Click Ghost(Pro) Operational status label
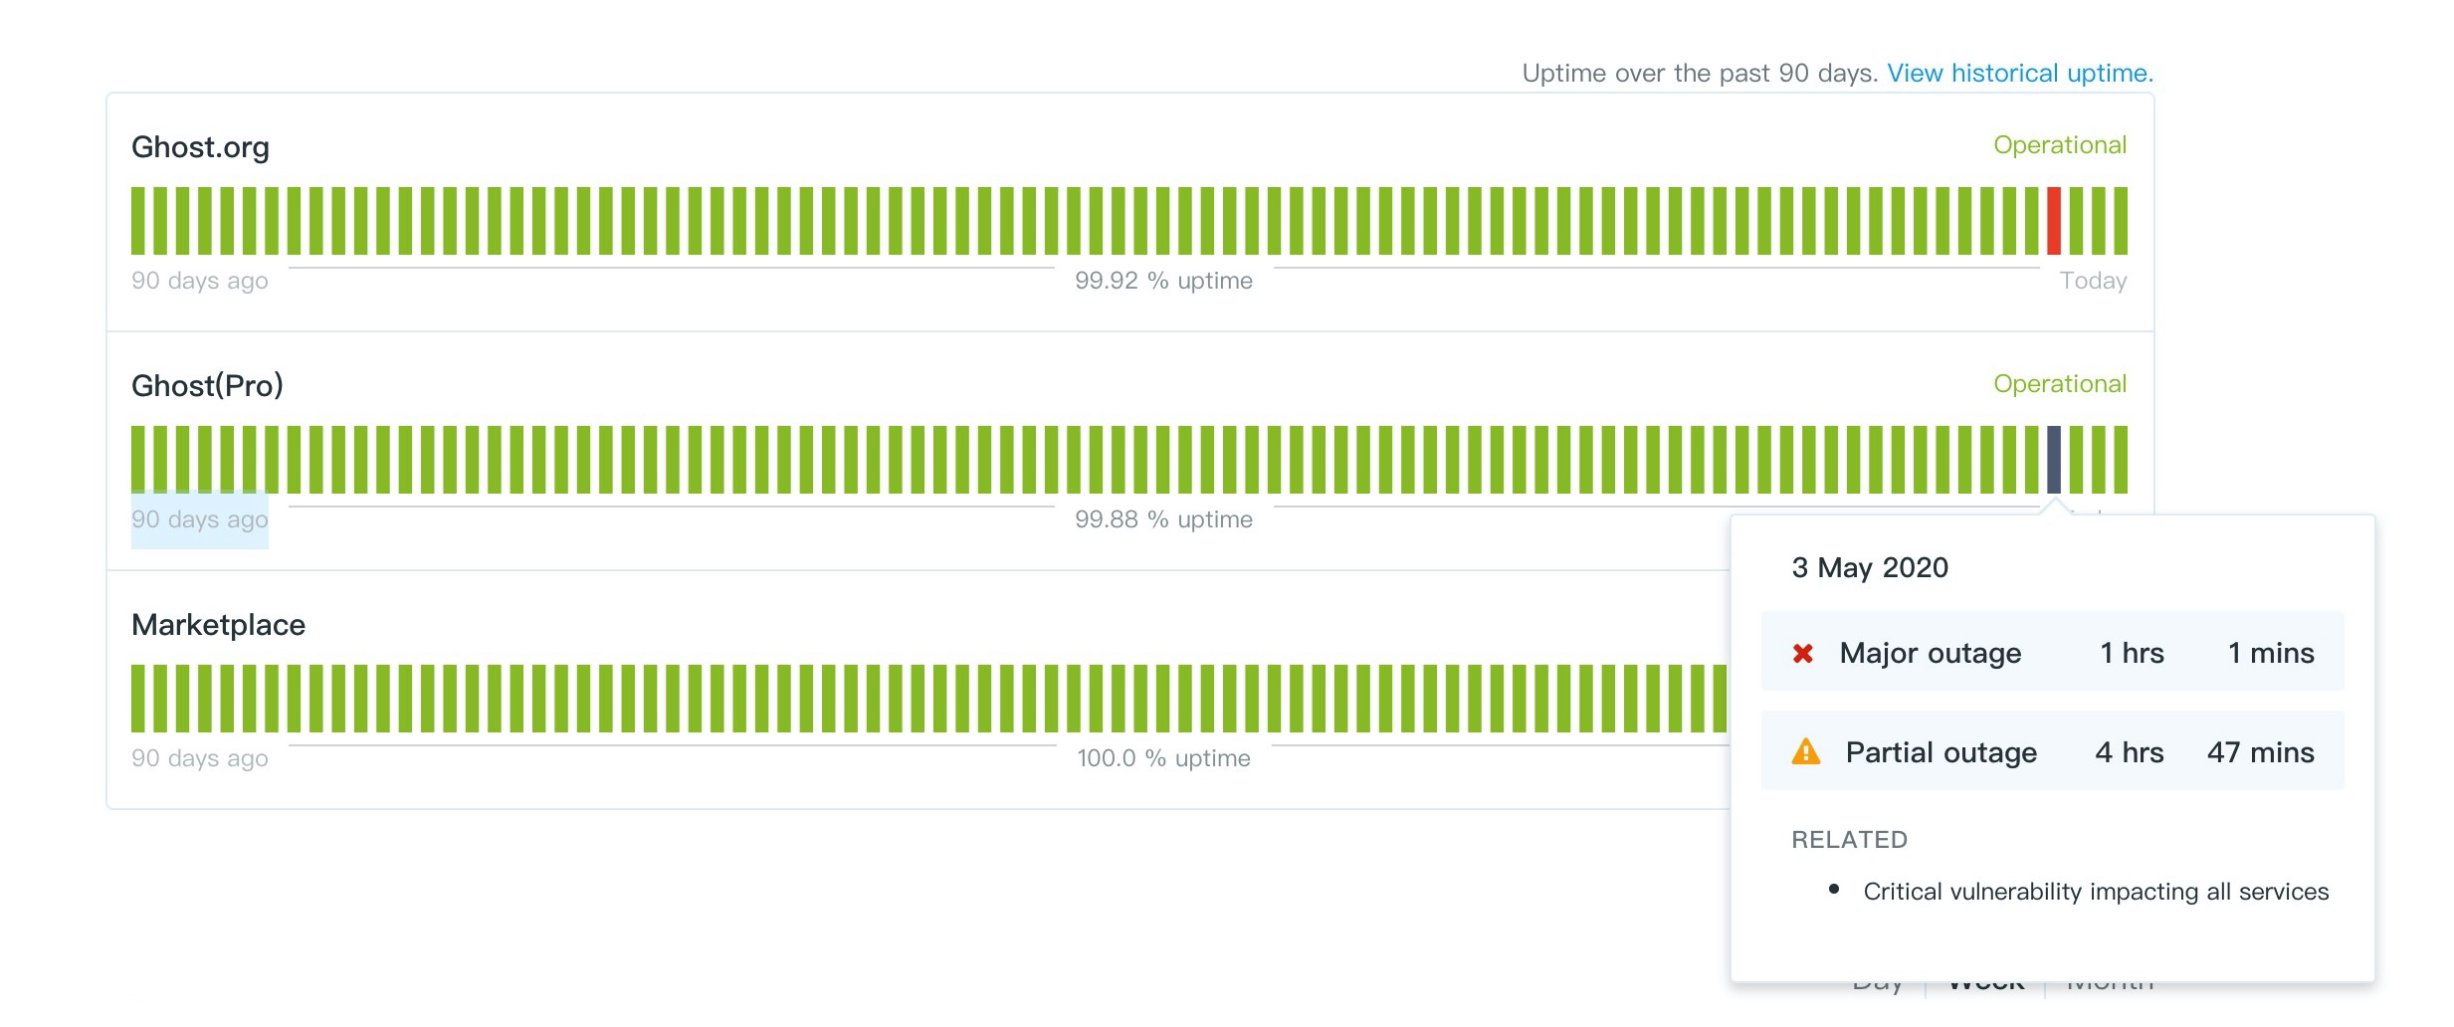The height and width of the screenshot is (1027, 2454). tap(2059, 384)
